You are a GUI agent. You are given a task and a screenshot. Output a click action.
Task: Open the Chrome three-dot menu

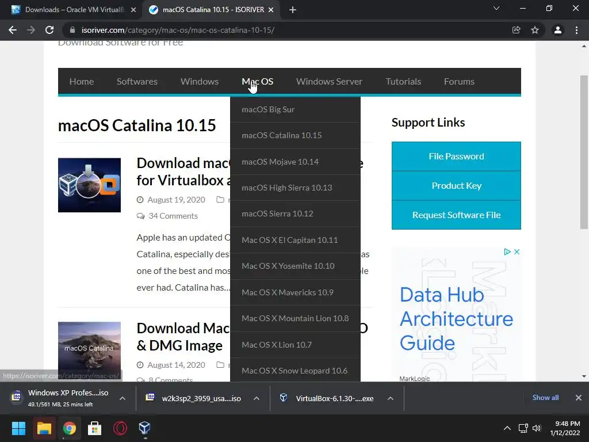[x=576, y=30]
